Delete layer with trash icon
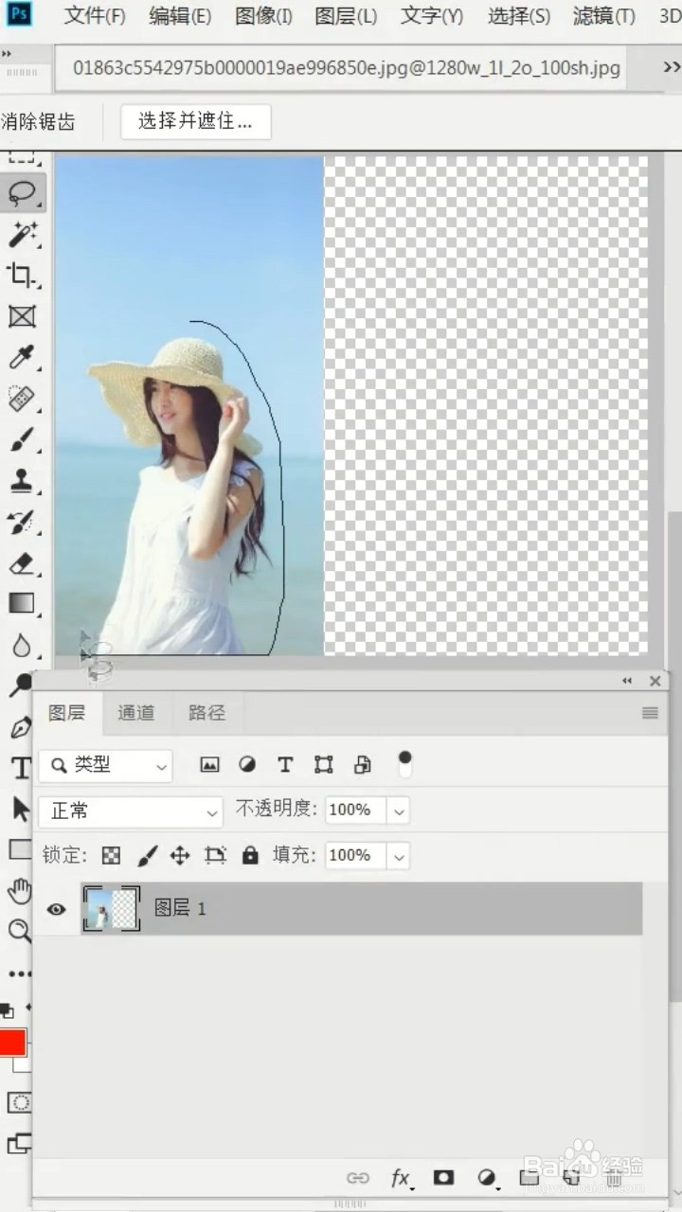 tap(614, 1178)
